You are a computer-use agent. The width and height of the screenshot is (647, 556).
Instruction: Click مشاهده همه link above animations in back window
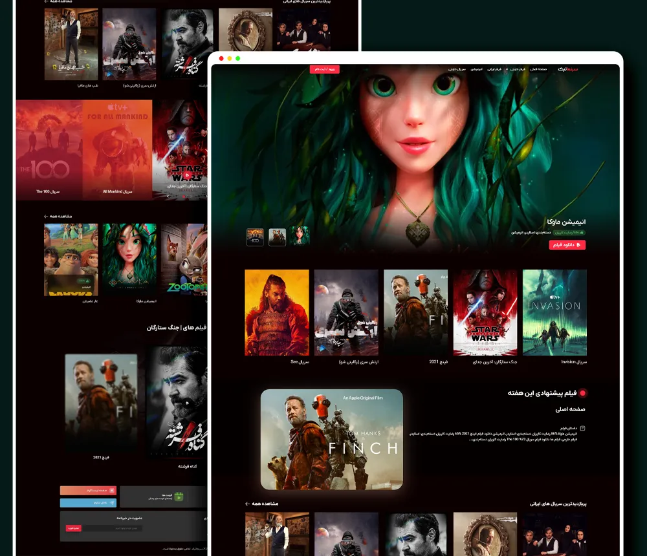point(58,216)
